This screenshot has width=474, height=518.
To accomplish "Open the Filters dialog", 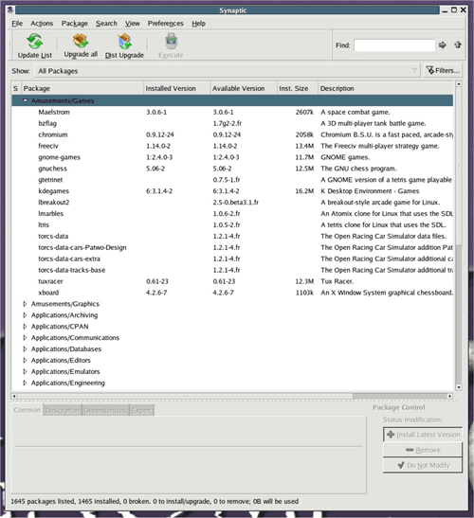I will click(x=444, y=71).
